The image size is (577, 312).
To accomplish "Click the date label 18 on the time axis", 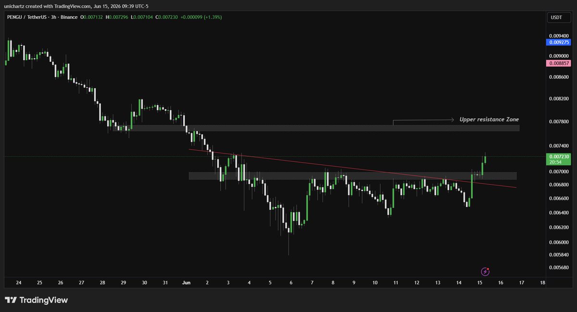I will tap(542, 283).
